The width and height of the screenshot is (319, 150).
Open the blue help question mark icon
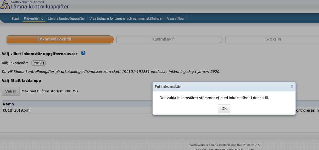pos(83,53)
